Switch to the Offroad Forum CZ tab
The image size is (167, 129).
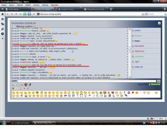[96, 9]
